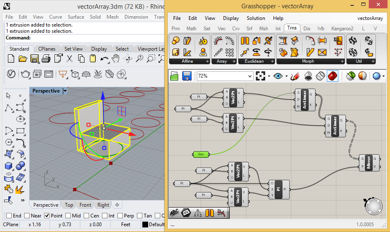Image resolution: width=390 pixels, height=232 pixels.
Task: Select the Polyline tool in Rhino sidebar
Action: (x=9, y=108)
